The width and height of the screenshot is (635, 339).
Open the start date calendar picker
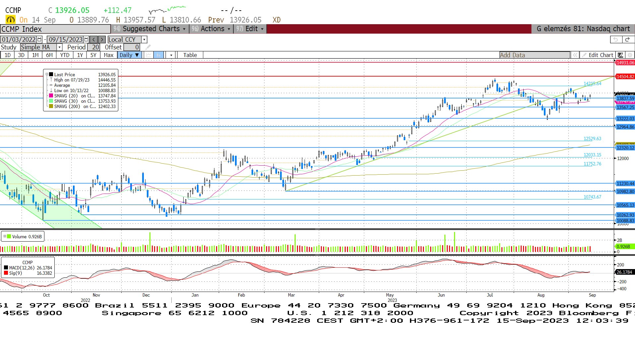pos(39,39)
